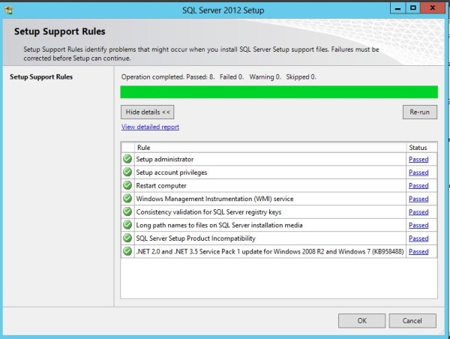Open Passed status for .NET 2.0 update
Viewport: 450px width, 339px height.
[418, 251]
